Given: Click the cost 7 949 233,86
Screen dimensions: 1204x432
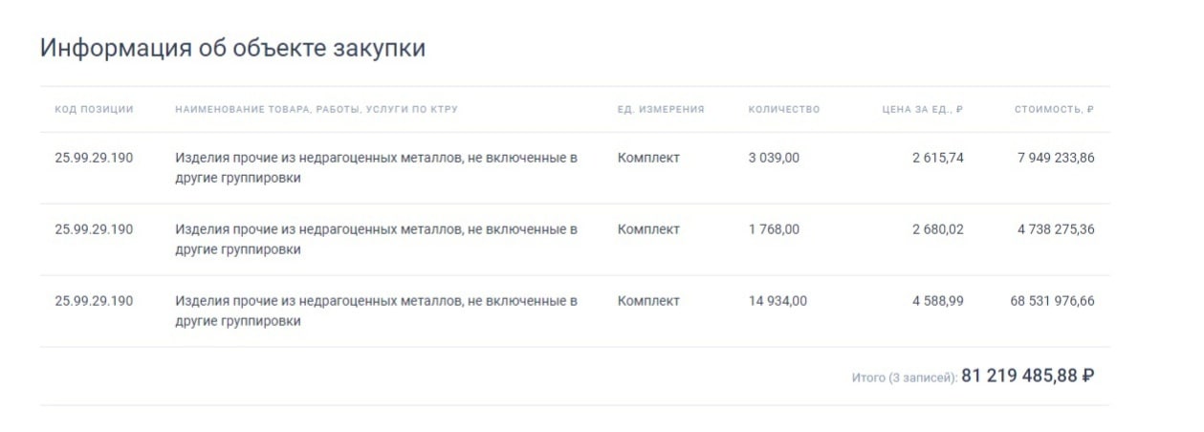Looking at the screenshot, I should click(x=1056, y=158).
